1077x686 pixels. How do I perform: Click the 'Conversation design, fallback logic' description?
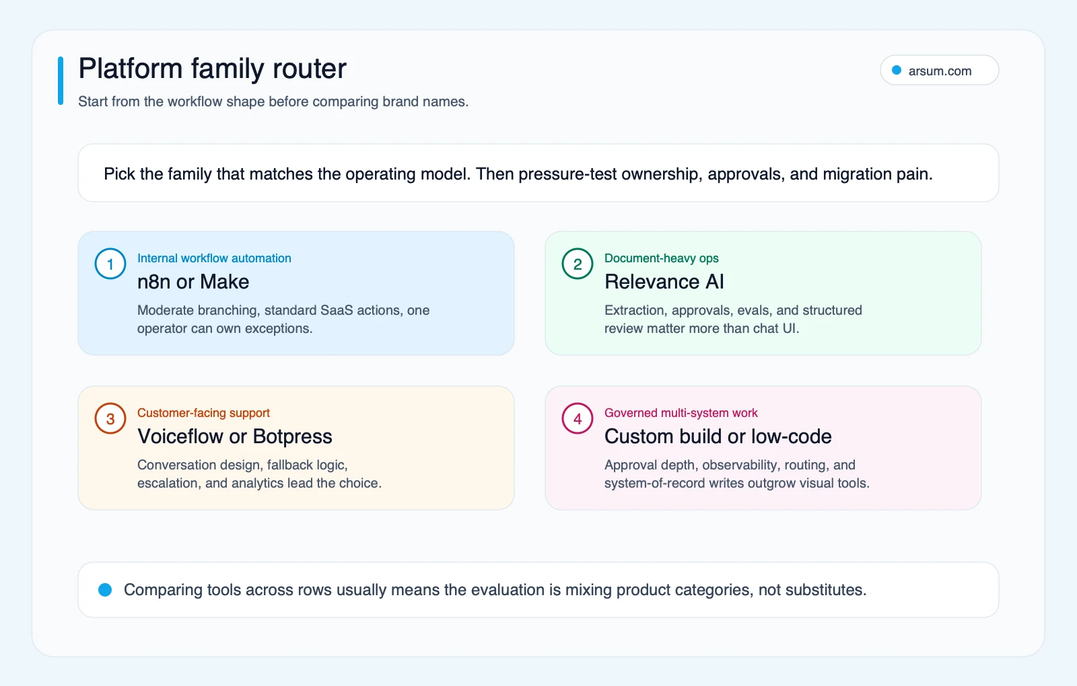pyautogui.click(x=259, y=474)
